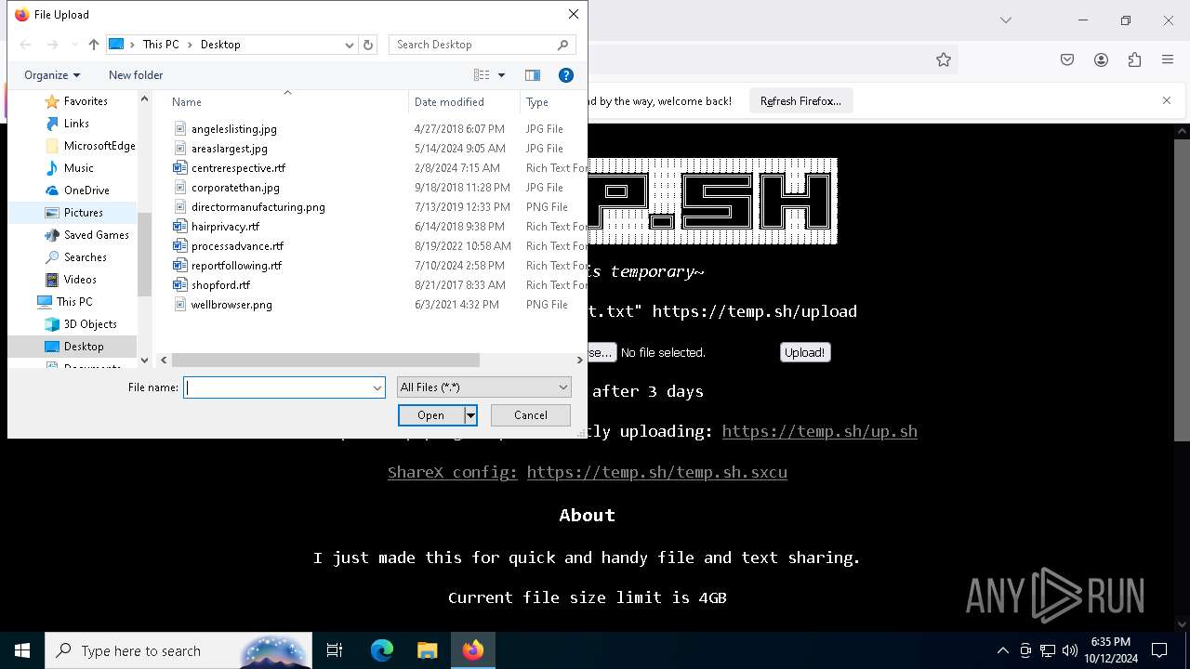1190x669 pixels.
Task: Switch to Firefox on the taskbar
Action: coord(473,650)
